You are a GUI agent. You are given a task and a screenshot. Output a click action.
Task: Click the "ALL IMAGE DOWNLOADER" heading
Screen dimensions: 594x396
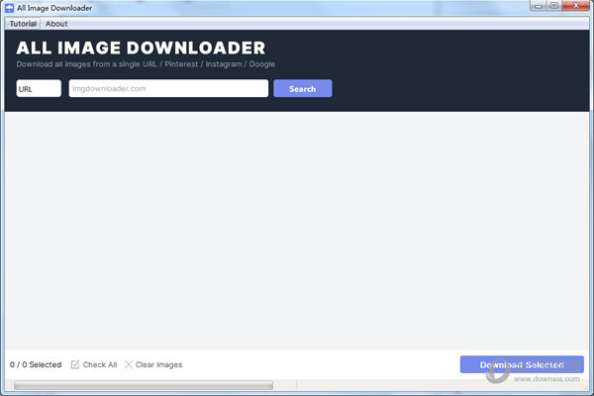click(x=141, y=49)
